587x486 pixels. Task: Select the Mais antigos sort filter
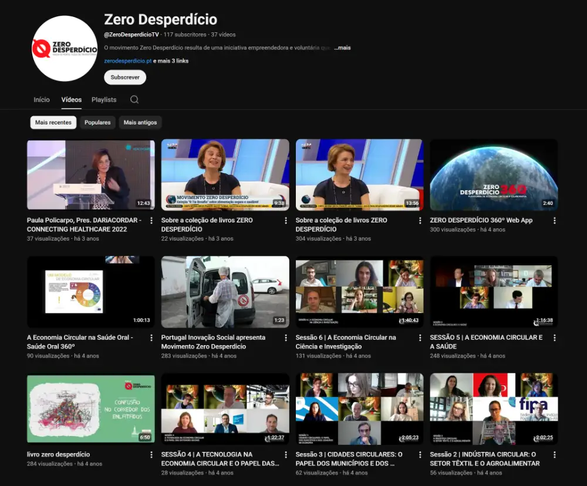pos(140,123)
